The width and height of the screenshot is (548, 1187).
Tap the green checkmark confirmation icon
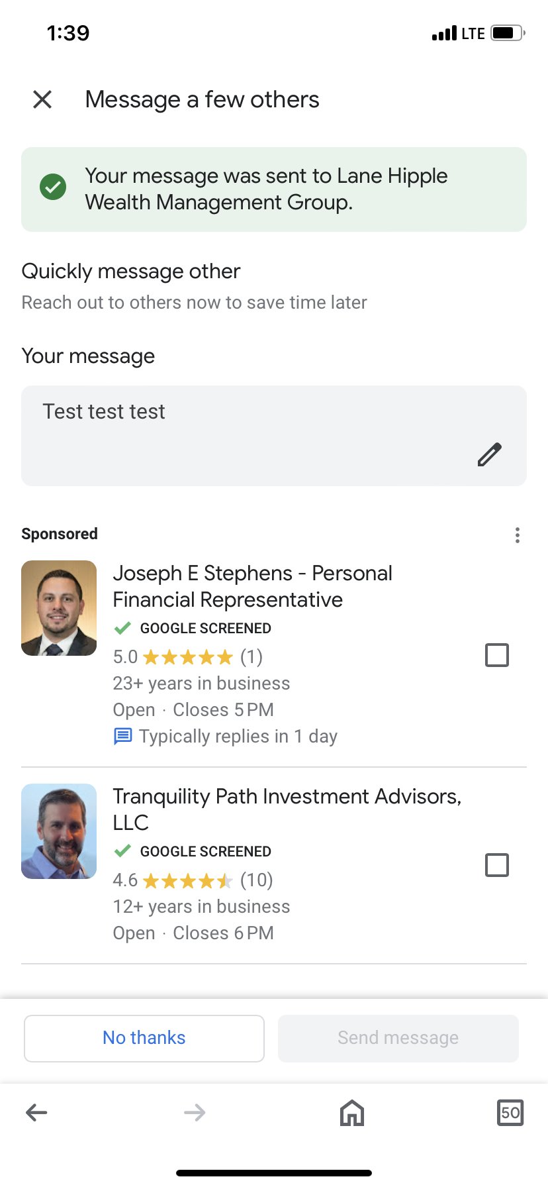(x=53, y=187)
